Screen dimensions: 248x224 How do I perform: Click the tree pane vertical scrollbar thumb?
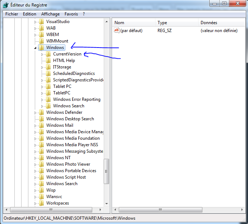pos(106,171)
